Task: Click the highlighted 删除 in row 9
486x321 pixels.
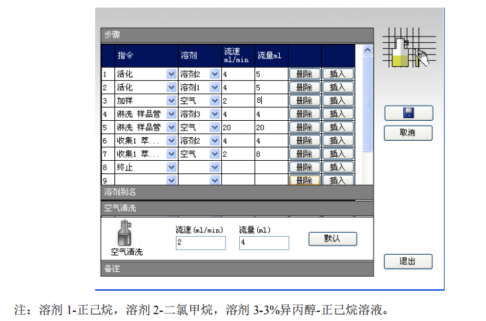Action: [x=305, y=180]
